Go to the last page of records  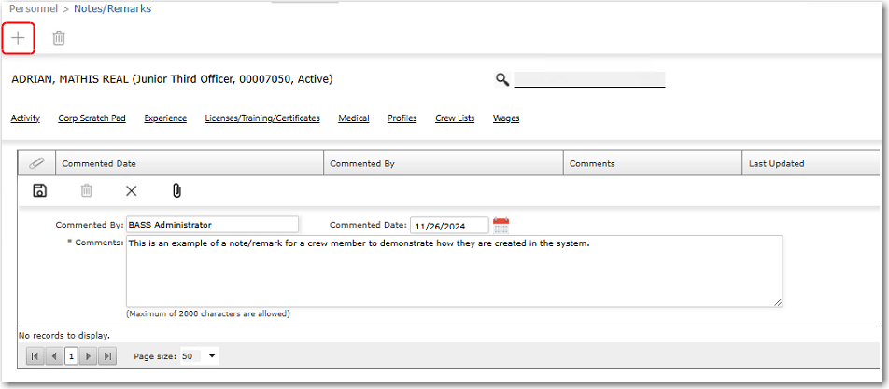(x=107, y=356)
